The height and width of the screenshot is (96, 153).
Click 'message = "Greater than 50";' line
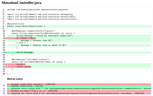click(x=79, y=41)
